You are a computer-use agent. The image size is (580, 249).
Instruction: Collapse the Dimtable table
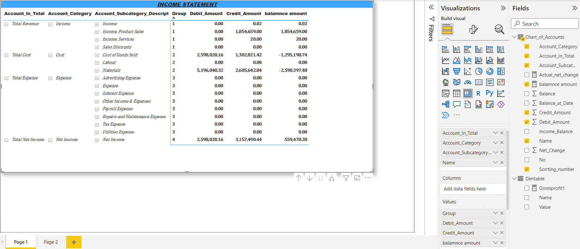(x=514, y=178)
